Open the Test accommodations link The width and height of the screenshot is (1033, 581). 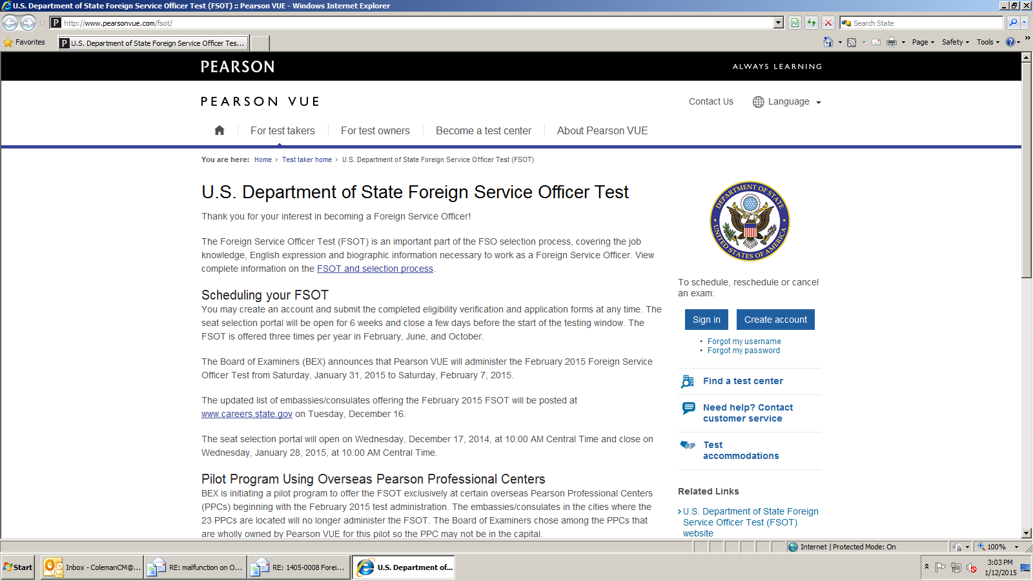click(741, 451)
